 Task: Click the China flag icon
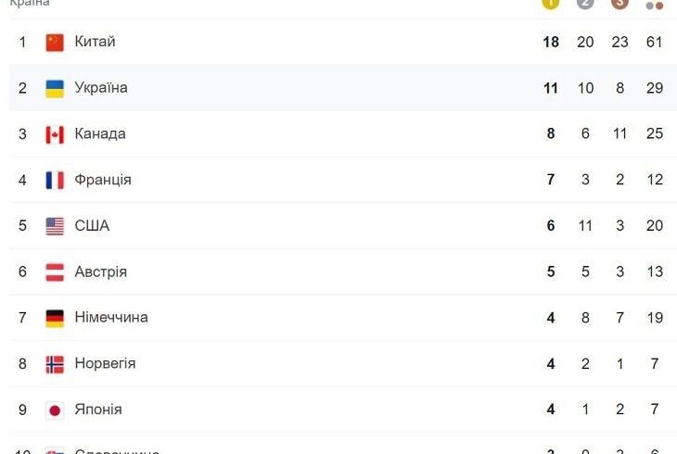coord(55,43)
